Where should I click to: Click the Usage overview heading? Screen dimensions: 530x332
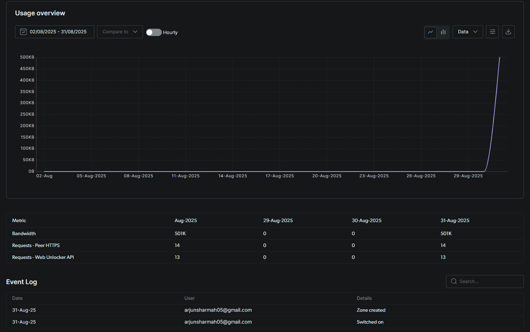coord(40,13)
